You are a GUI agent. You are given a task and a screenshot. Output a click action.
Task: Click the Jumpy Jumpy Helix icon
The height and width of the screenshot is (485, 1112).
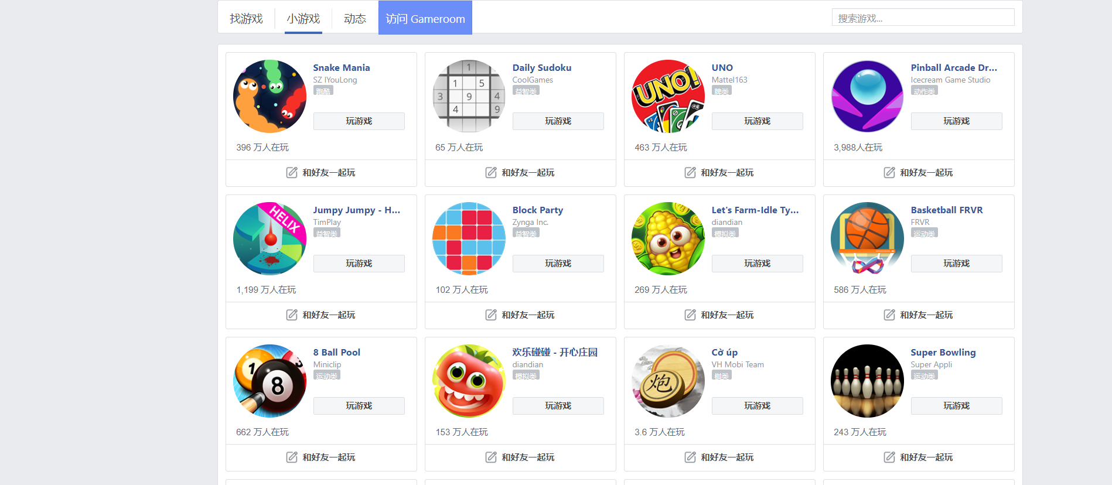[270, 238]
